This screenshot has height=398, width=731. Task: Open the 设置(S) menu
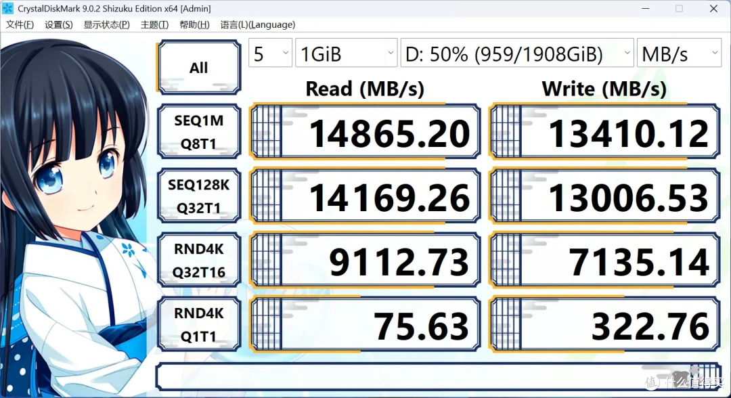coord(59,24)
